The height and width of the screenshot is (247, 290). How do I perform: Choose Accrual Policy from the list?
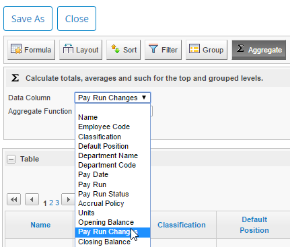[x=112, y=203]
